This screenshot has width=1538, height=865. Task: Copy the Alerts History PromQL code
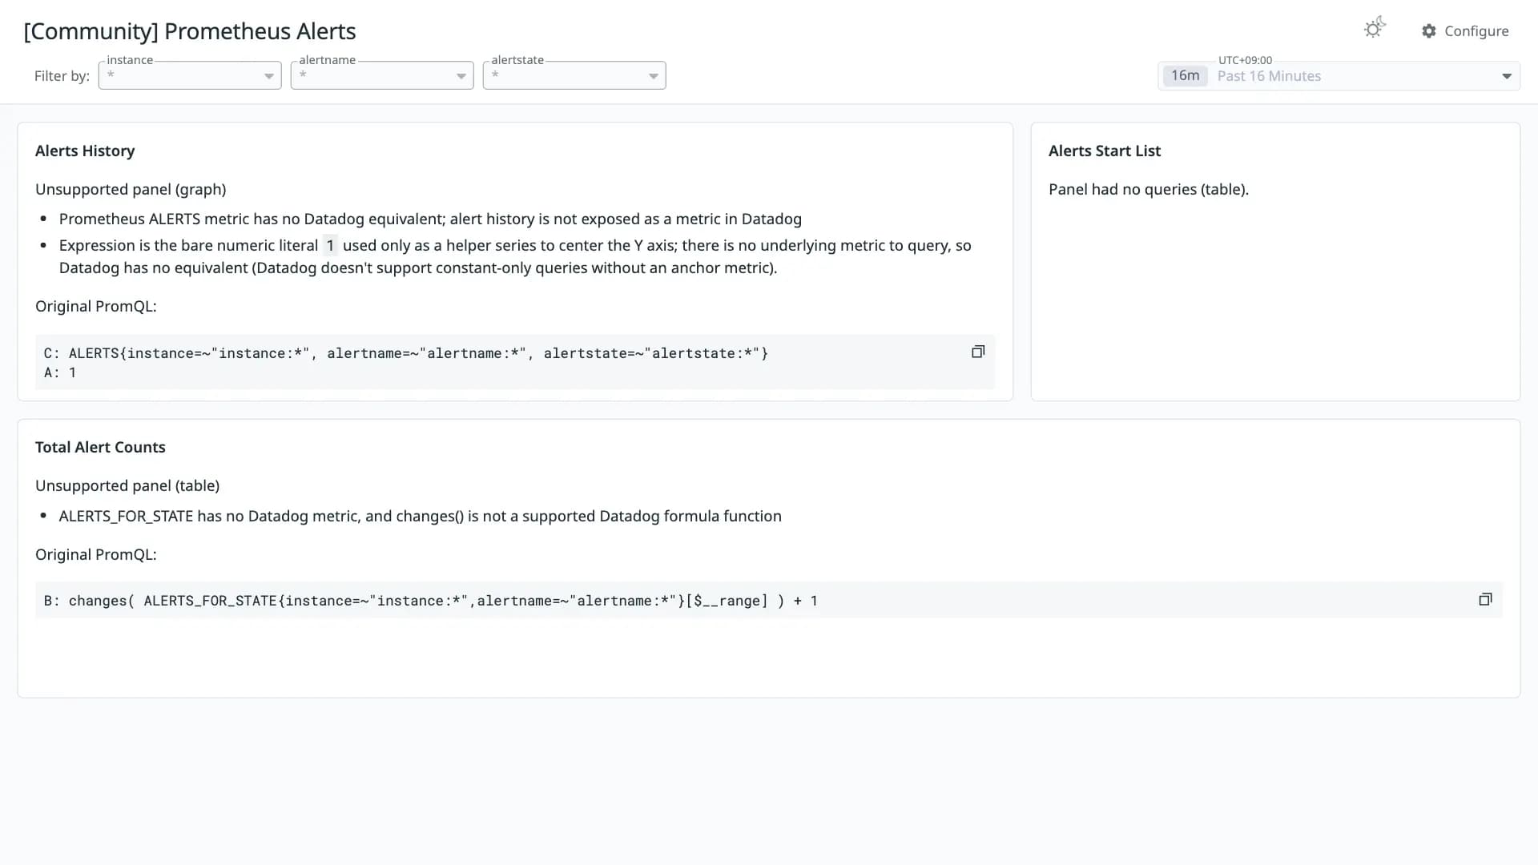click(x=978, y=352)
